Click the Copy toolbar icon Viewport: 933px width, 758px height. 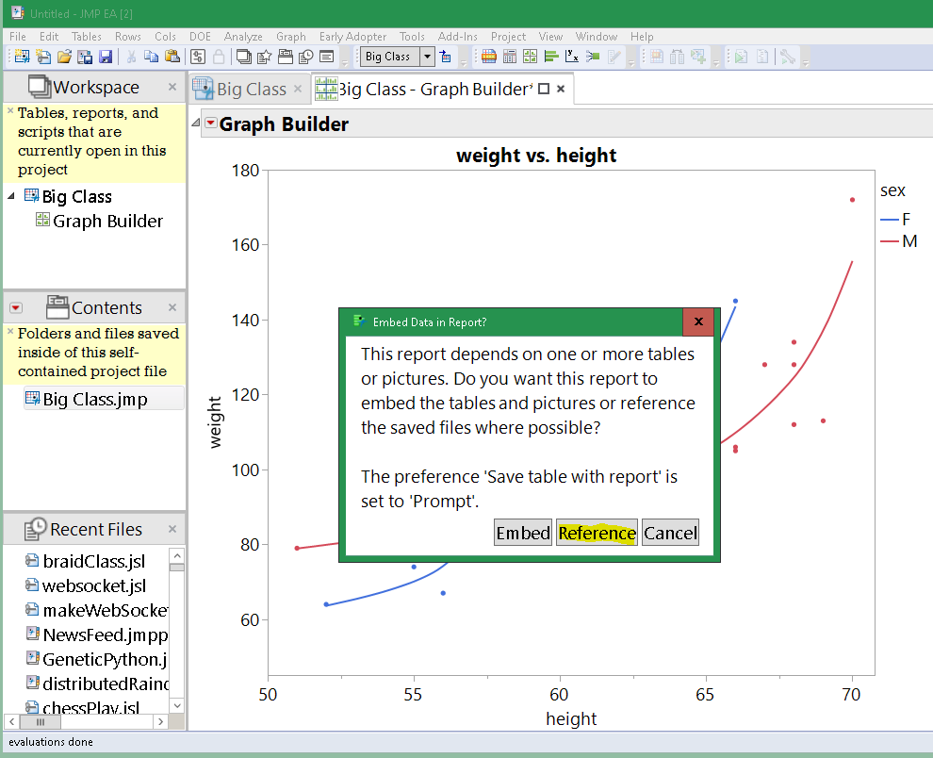[151, 58]
